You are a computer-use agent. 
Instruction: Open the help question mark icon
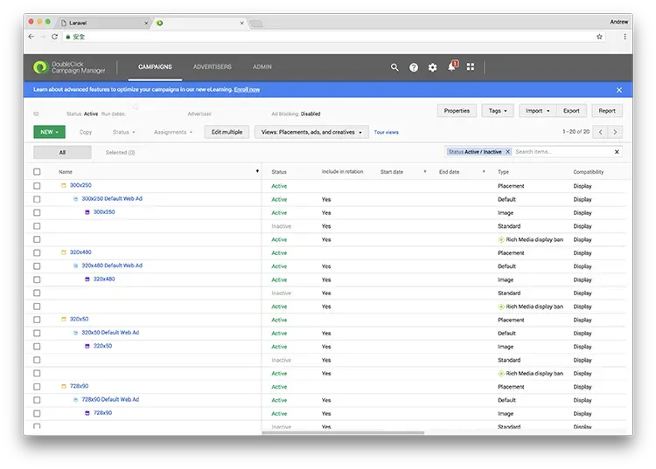(x=414, y=67)
